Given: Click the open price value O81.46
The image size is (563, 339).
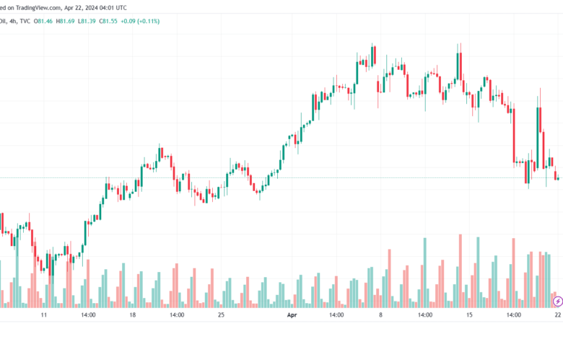Looking at the screenshot, I should (43, 21).
